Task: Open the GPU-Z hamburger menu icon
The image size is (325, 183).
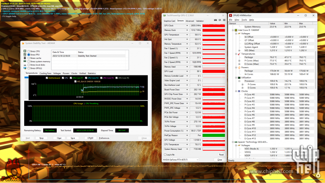Action: tap(224, 20)
